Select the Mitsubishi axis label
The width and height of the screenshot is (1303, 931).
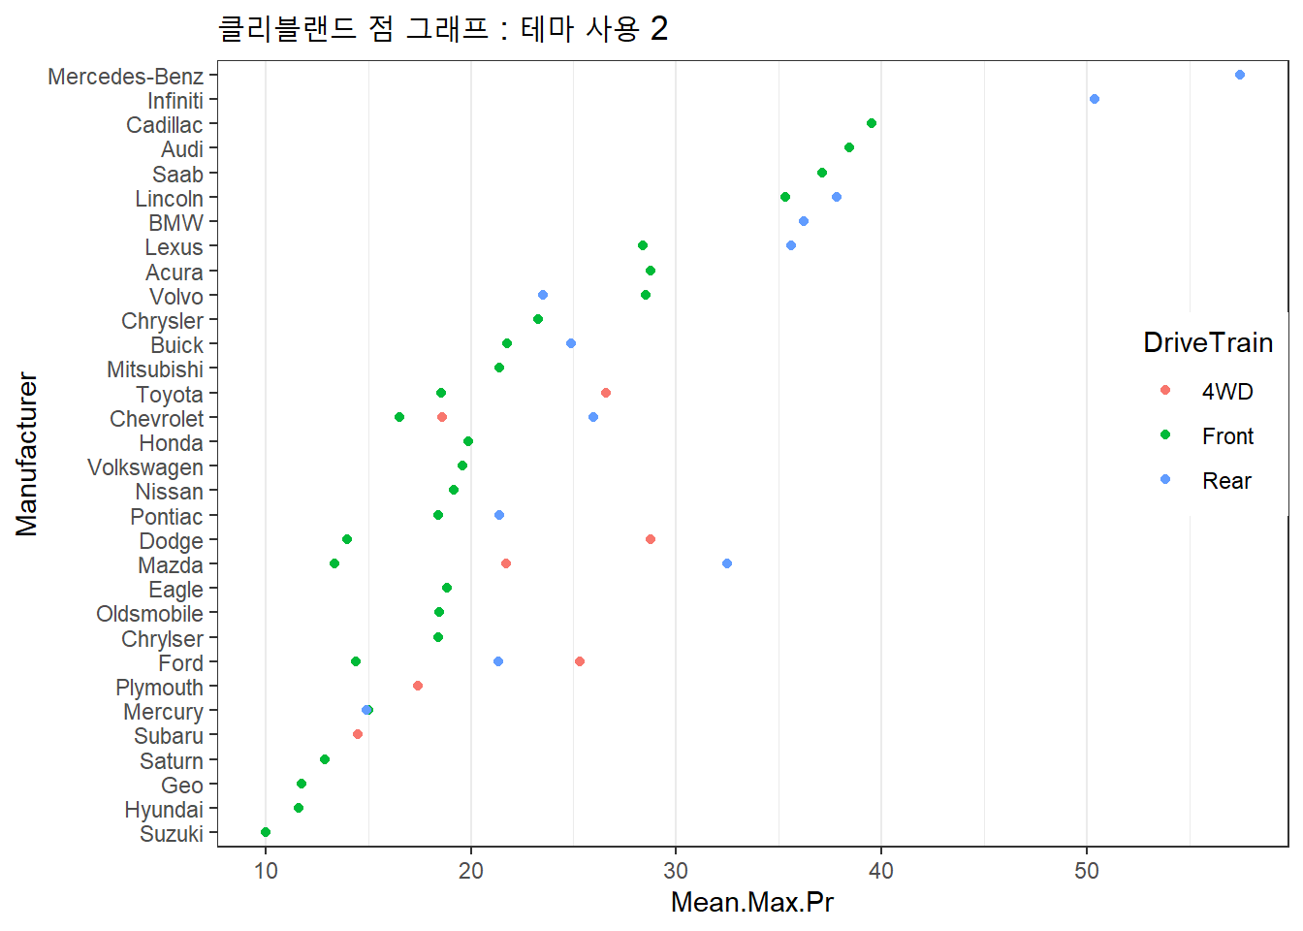coord(155,369)
